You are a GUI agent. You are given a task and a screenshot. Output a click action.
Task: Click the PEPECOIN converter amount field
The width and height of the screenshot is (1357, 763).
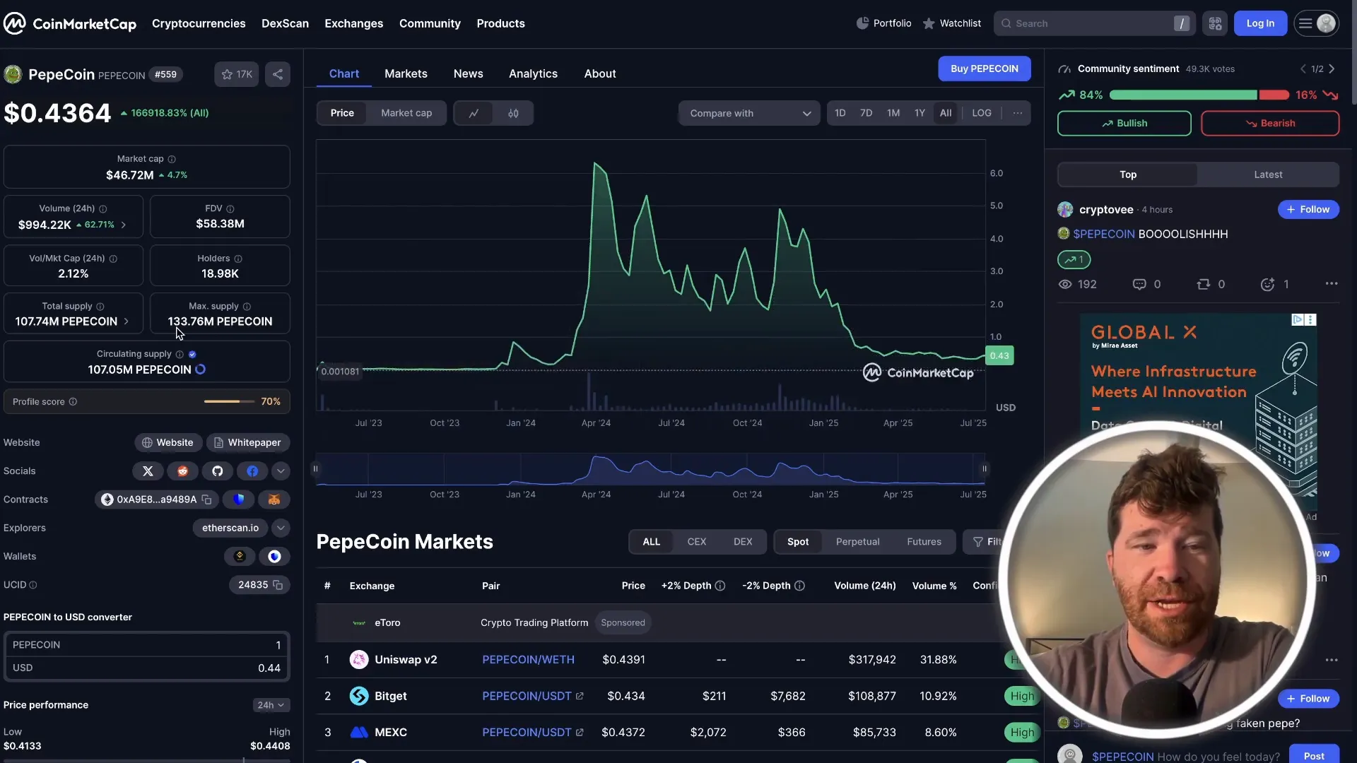tap(147, 645)
